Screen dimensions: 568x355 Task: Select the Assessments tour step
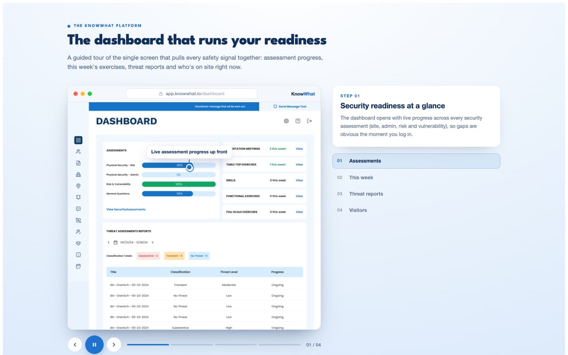pyautogui.click(x=416, y=161)
